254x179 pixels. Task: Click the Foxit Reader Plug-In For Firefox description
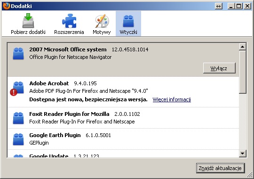coord(82,122)
